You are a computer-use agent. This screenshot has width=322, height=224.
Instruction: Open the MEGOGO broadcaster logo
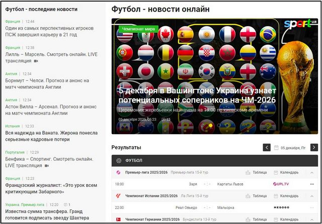282,207
